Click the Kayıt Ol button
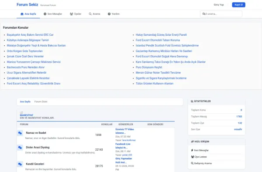Viewport: 262px width, 172px height. [x=238, y=5]
